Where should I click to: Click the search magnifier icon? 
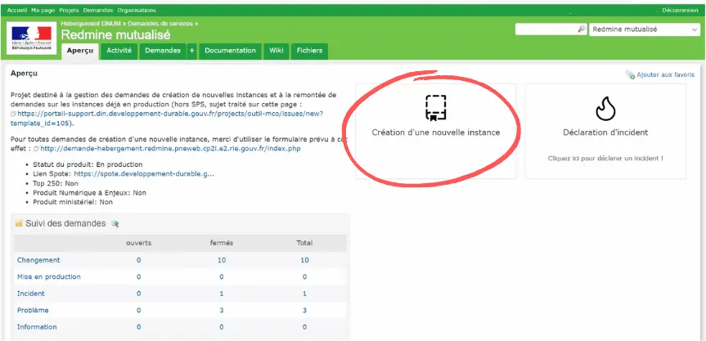pyautogui.click(x=582, y=29)
